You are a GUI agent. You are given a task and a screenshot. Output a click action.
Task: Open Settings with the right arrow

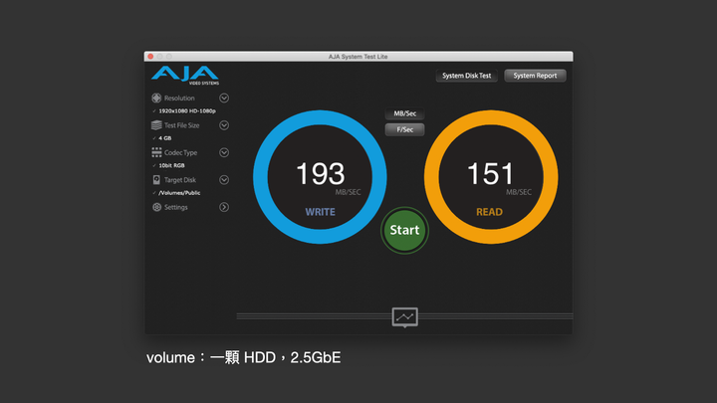click(224, 207)
